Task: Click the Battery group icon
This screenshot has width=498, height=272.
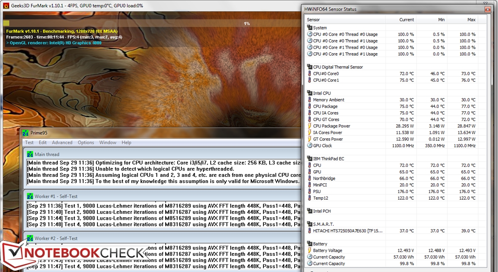Action: click(310, 244)
